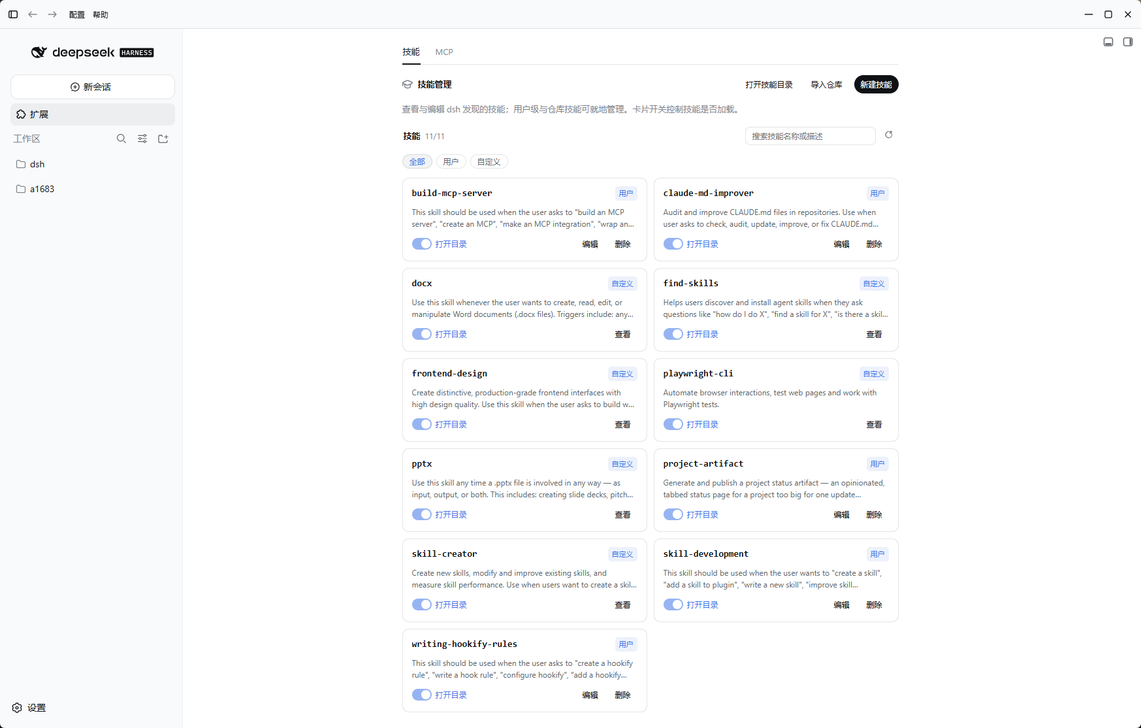
Task: View the find-skills skill
Action: 875,334
